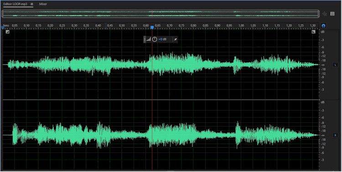Click the HUD amplitude ramp icon
The width and height of the screenshot is (342, 172).
pyautogui.click(x=149, y=39)
